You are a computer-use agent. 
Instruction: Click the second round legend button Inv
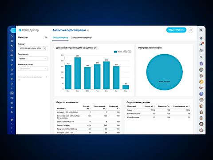(130, 52)
